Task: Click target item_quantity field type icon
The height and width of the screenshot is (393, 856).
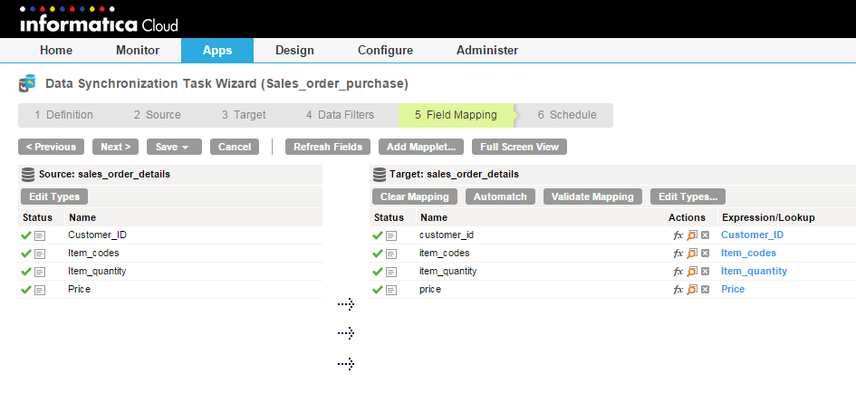Action: pos(391,273)
